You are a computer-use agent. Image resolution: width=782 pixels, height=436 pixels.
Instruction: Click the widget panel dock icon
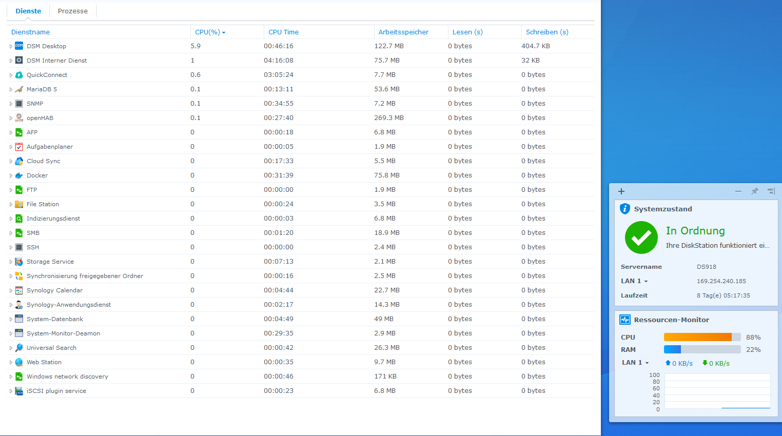point(771,191)
